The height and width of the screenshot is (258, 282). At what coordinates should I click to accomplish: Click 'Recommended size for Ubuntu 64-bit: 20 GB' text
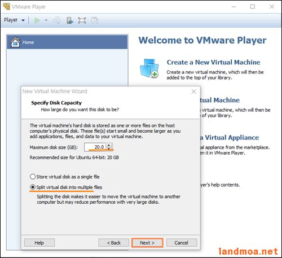click(74, 158)
